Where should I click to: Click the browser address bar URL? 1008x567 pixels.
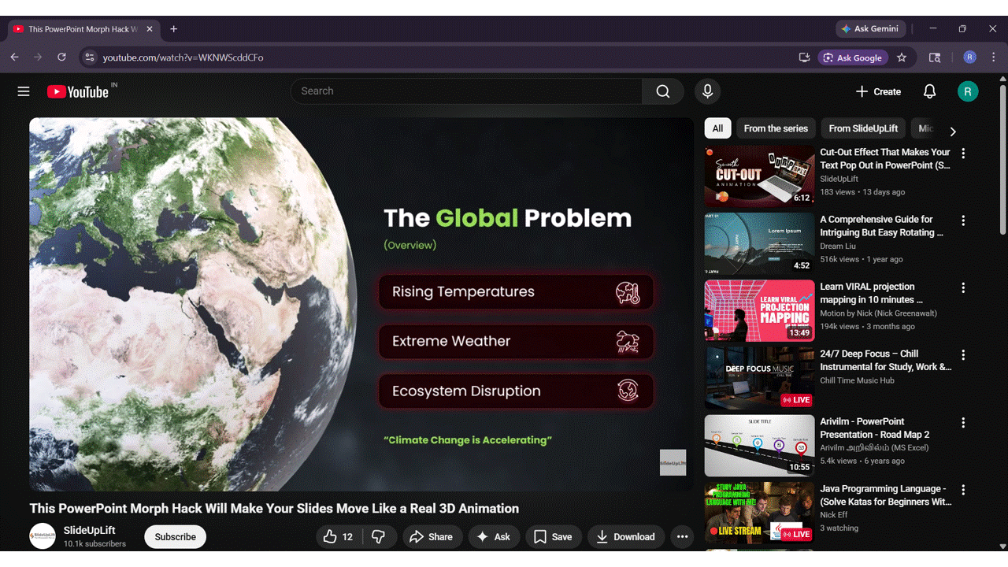(183, 57)
